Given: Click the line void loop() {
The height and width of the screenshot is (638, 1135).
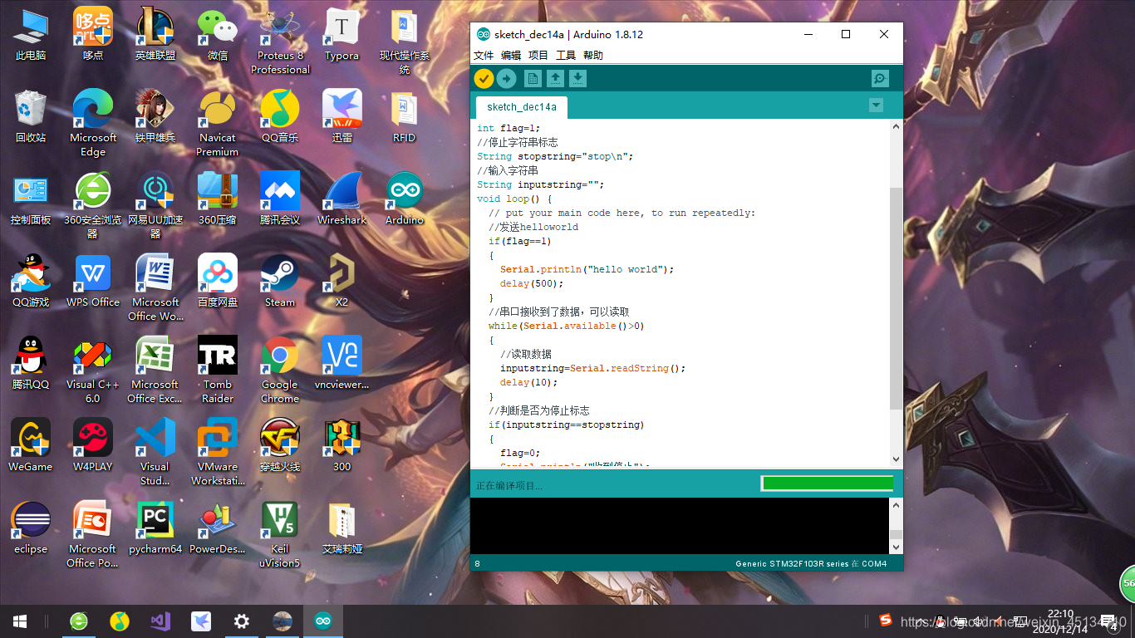Looking at the screenshot, I should [x=514, y=199].
